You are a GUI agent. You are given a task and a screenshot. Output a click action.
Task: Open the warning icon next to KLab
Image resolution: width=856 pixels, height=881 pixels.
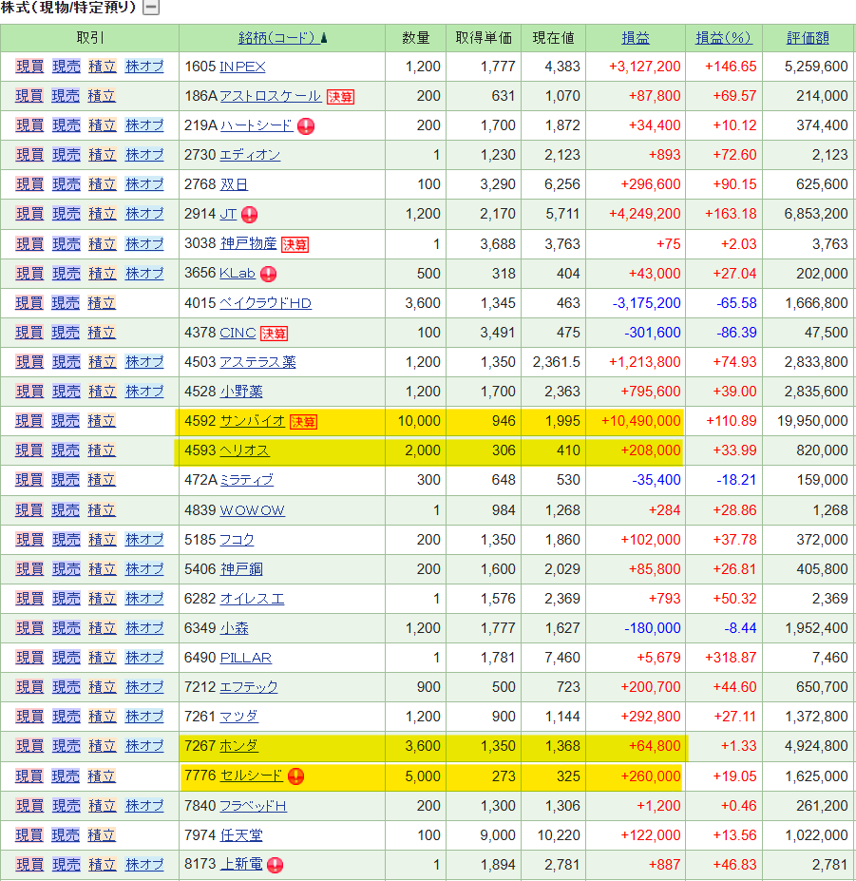269,274
